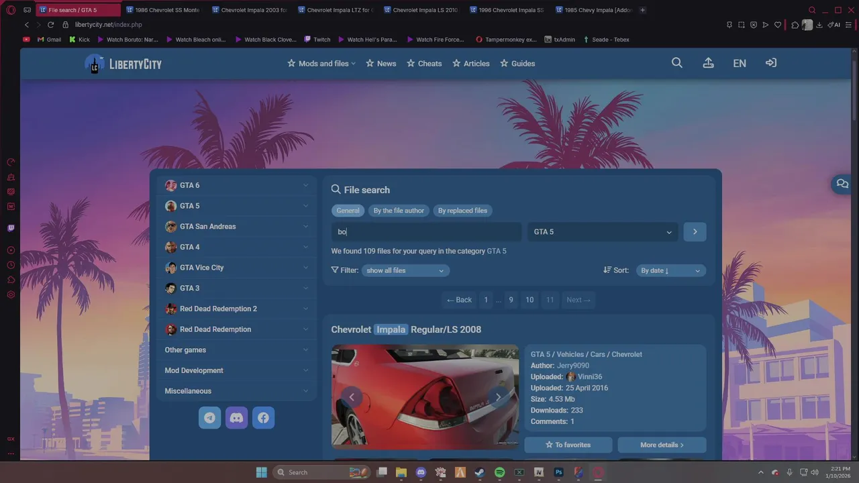859x483 pixels.
Task: Open browser downloads icon
Action: click(x=819, y=25)
